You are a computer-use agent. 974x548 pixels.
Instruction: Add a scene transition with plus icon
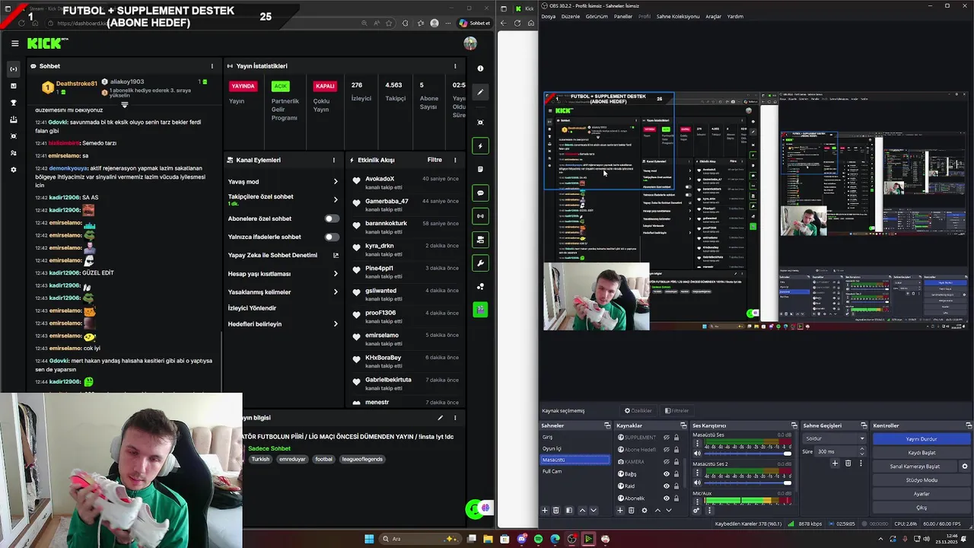[x=835, y=464]
